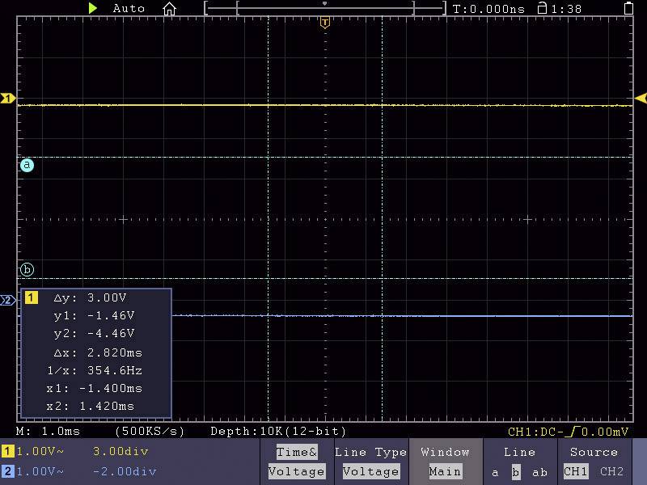Click the orange trigger position marker T

point(325,23)
